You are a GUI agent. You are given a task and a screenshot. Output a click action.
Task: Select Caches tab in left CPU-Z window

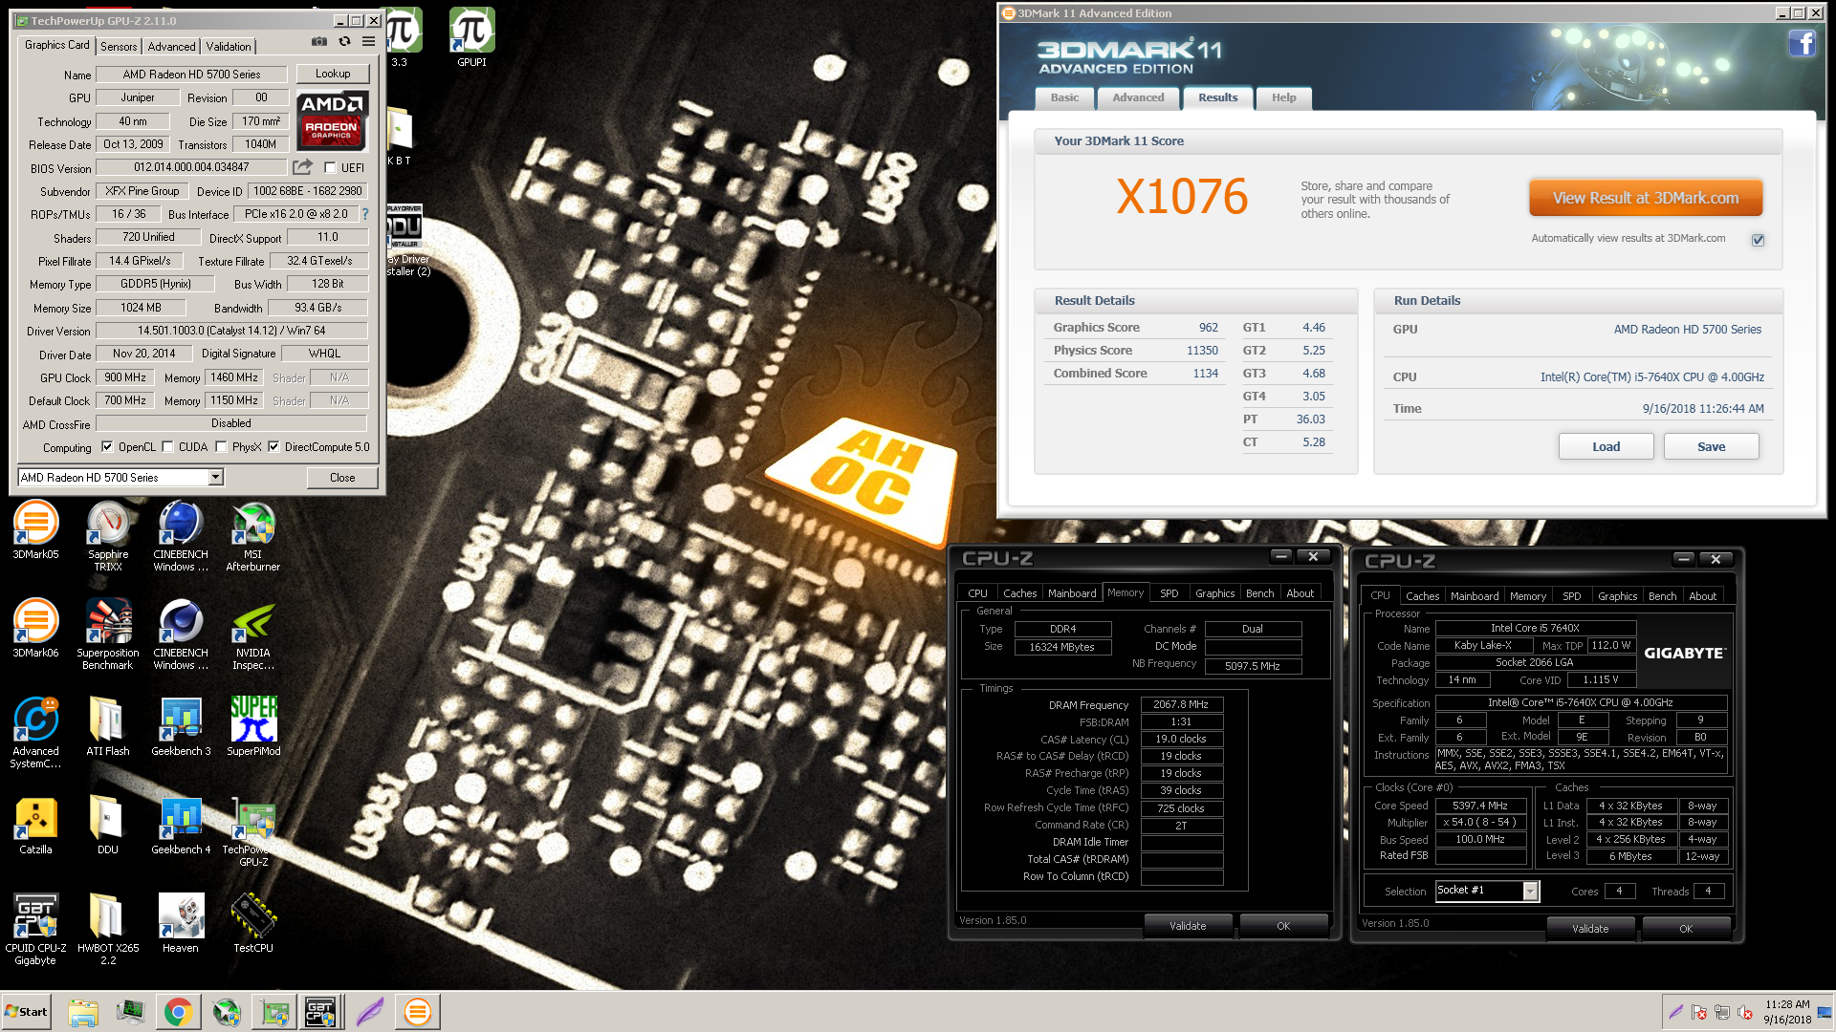click(x=1019, y=593)
